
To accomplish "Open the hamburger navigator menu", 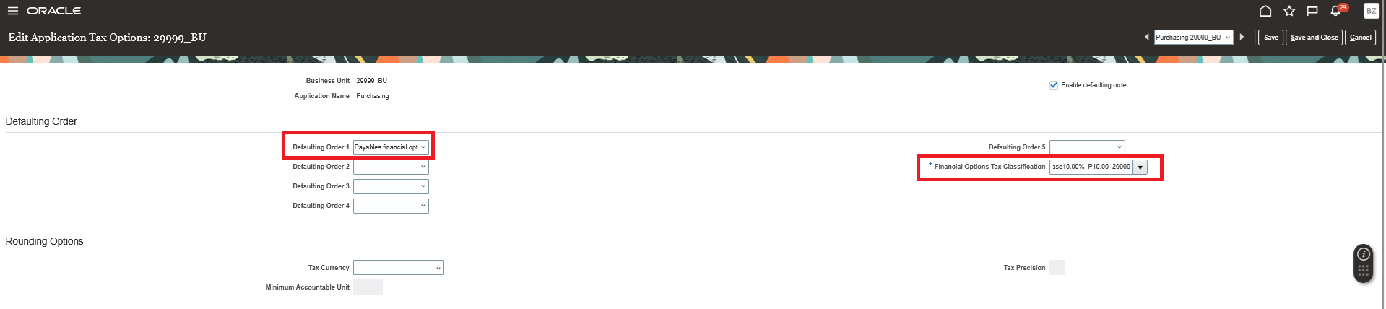I will point(12,11).
